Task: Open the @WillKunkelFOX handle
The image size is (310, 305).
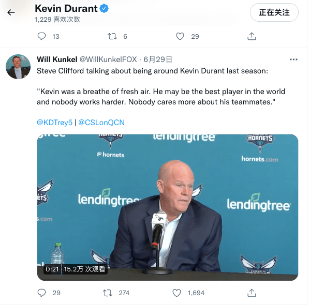Action: coord(108,59)
